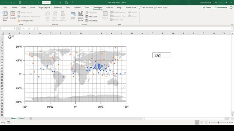Switch to Page Break Preview
The image size is (234, 131).
206,122
